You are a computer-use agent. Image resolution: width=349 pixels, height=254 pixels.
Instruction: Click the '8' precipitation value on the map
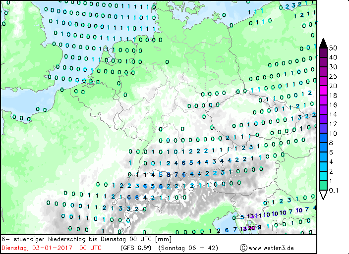tap(169, 175)
